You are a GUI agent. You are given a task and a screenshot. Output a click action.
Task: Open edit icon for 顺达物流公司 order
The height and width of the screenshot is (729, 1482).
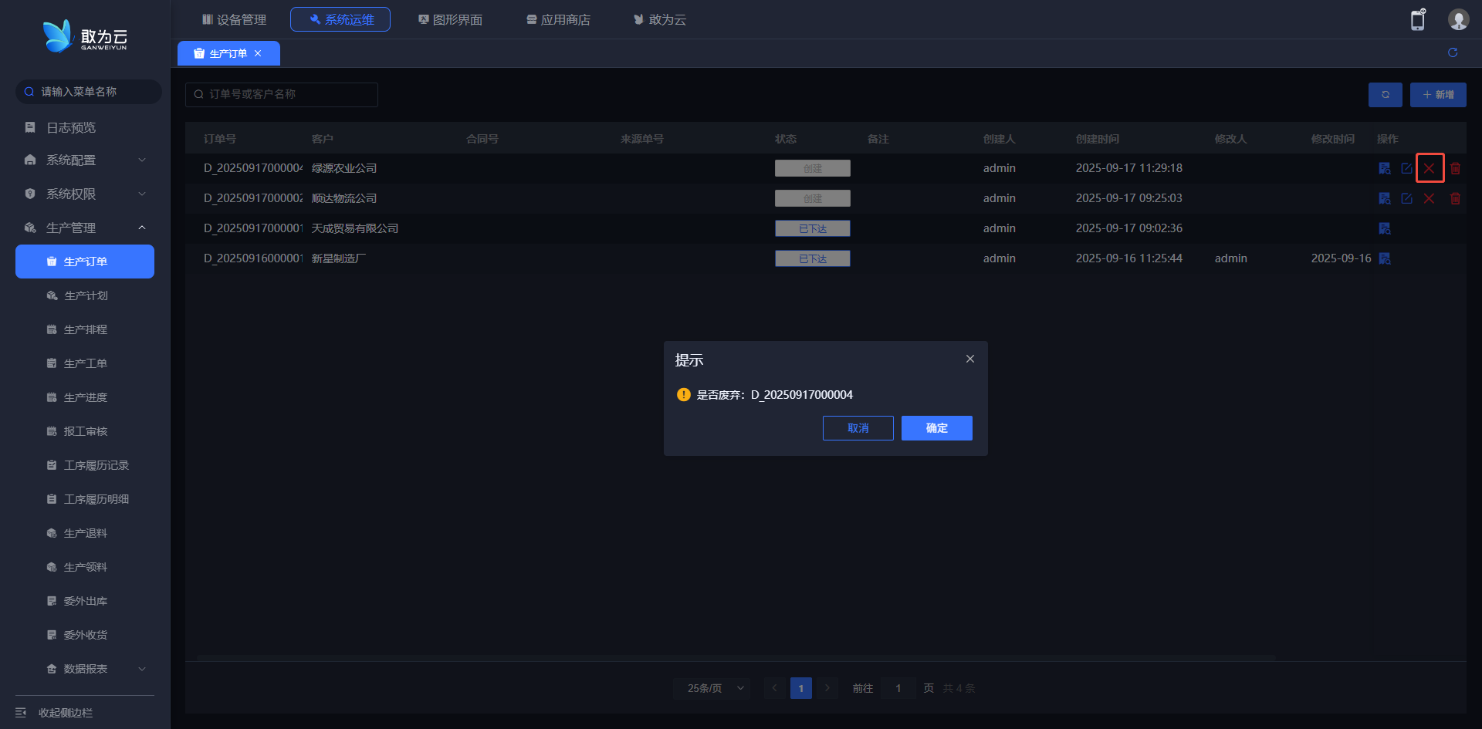[x=1406, y=198]
